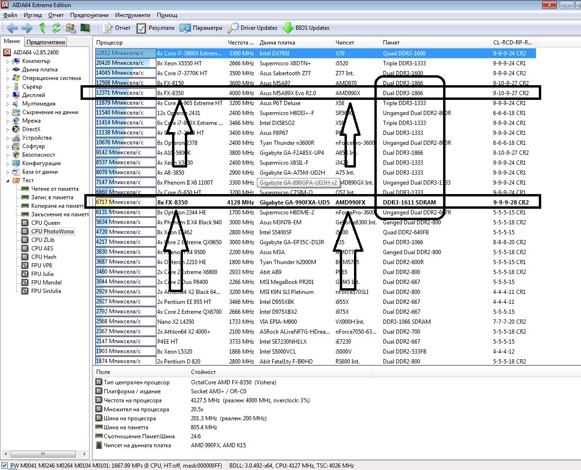Sort by the Памет column header
581x470 pixels.
click(435, 42)
